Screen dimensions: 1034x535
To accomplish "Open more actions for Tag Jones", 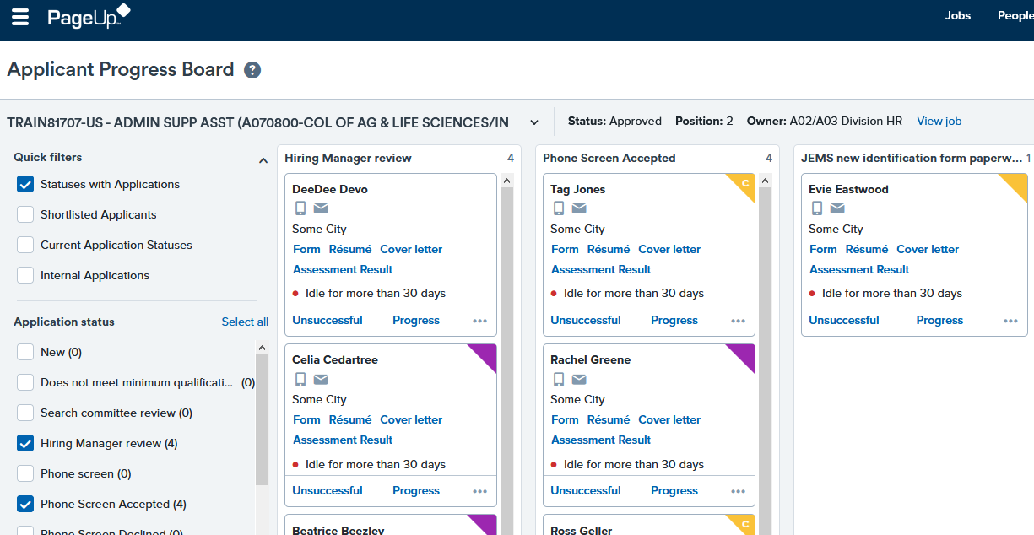I will (739, 321).
